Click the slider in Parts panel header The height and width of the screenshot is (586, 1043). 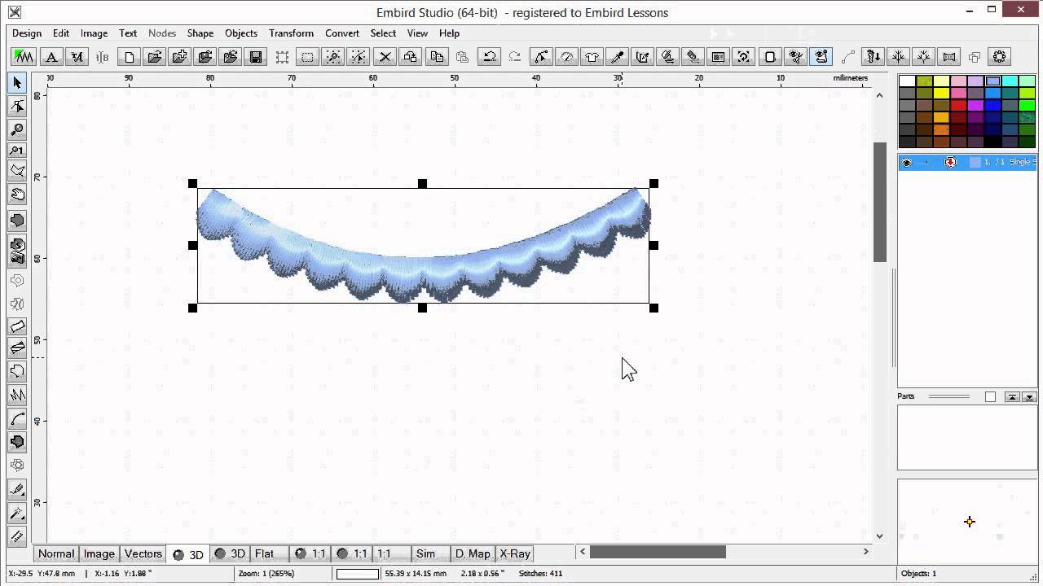(x=949, y=397)
